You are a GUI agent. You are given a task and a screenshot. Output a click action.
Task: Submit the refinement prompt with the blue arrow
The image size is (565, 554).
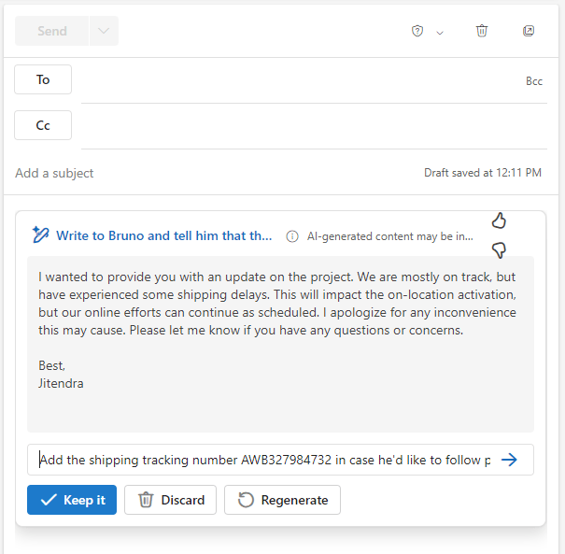tap(509, 460)
